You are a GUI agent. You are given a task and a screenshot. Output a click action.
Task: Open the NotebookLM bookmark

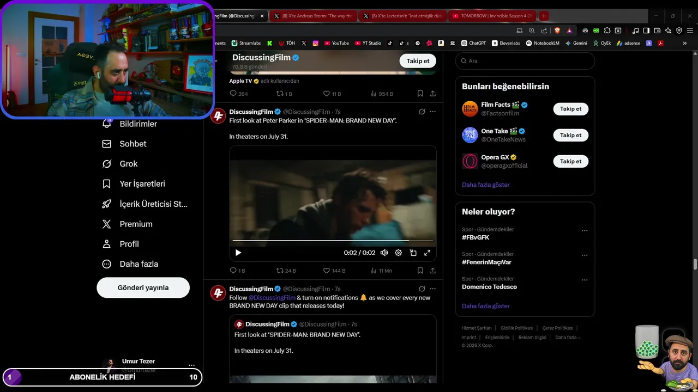pyautogui.click(x=543, y=43)
